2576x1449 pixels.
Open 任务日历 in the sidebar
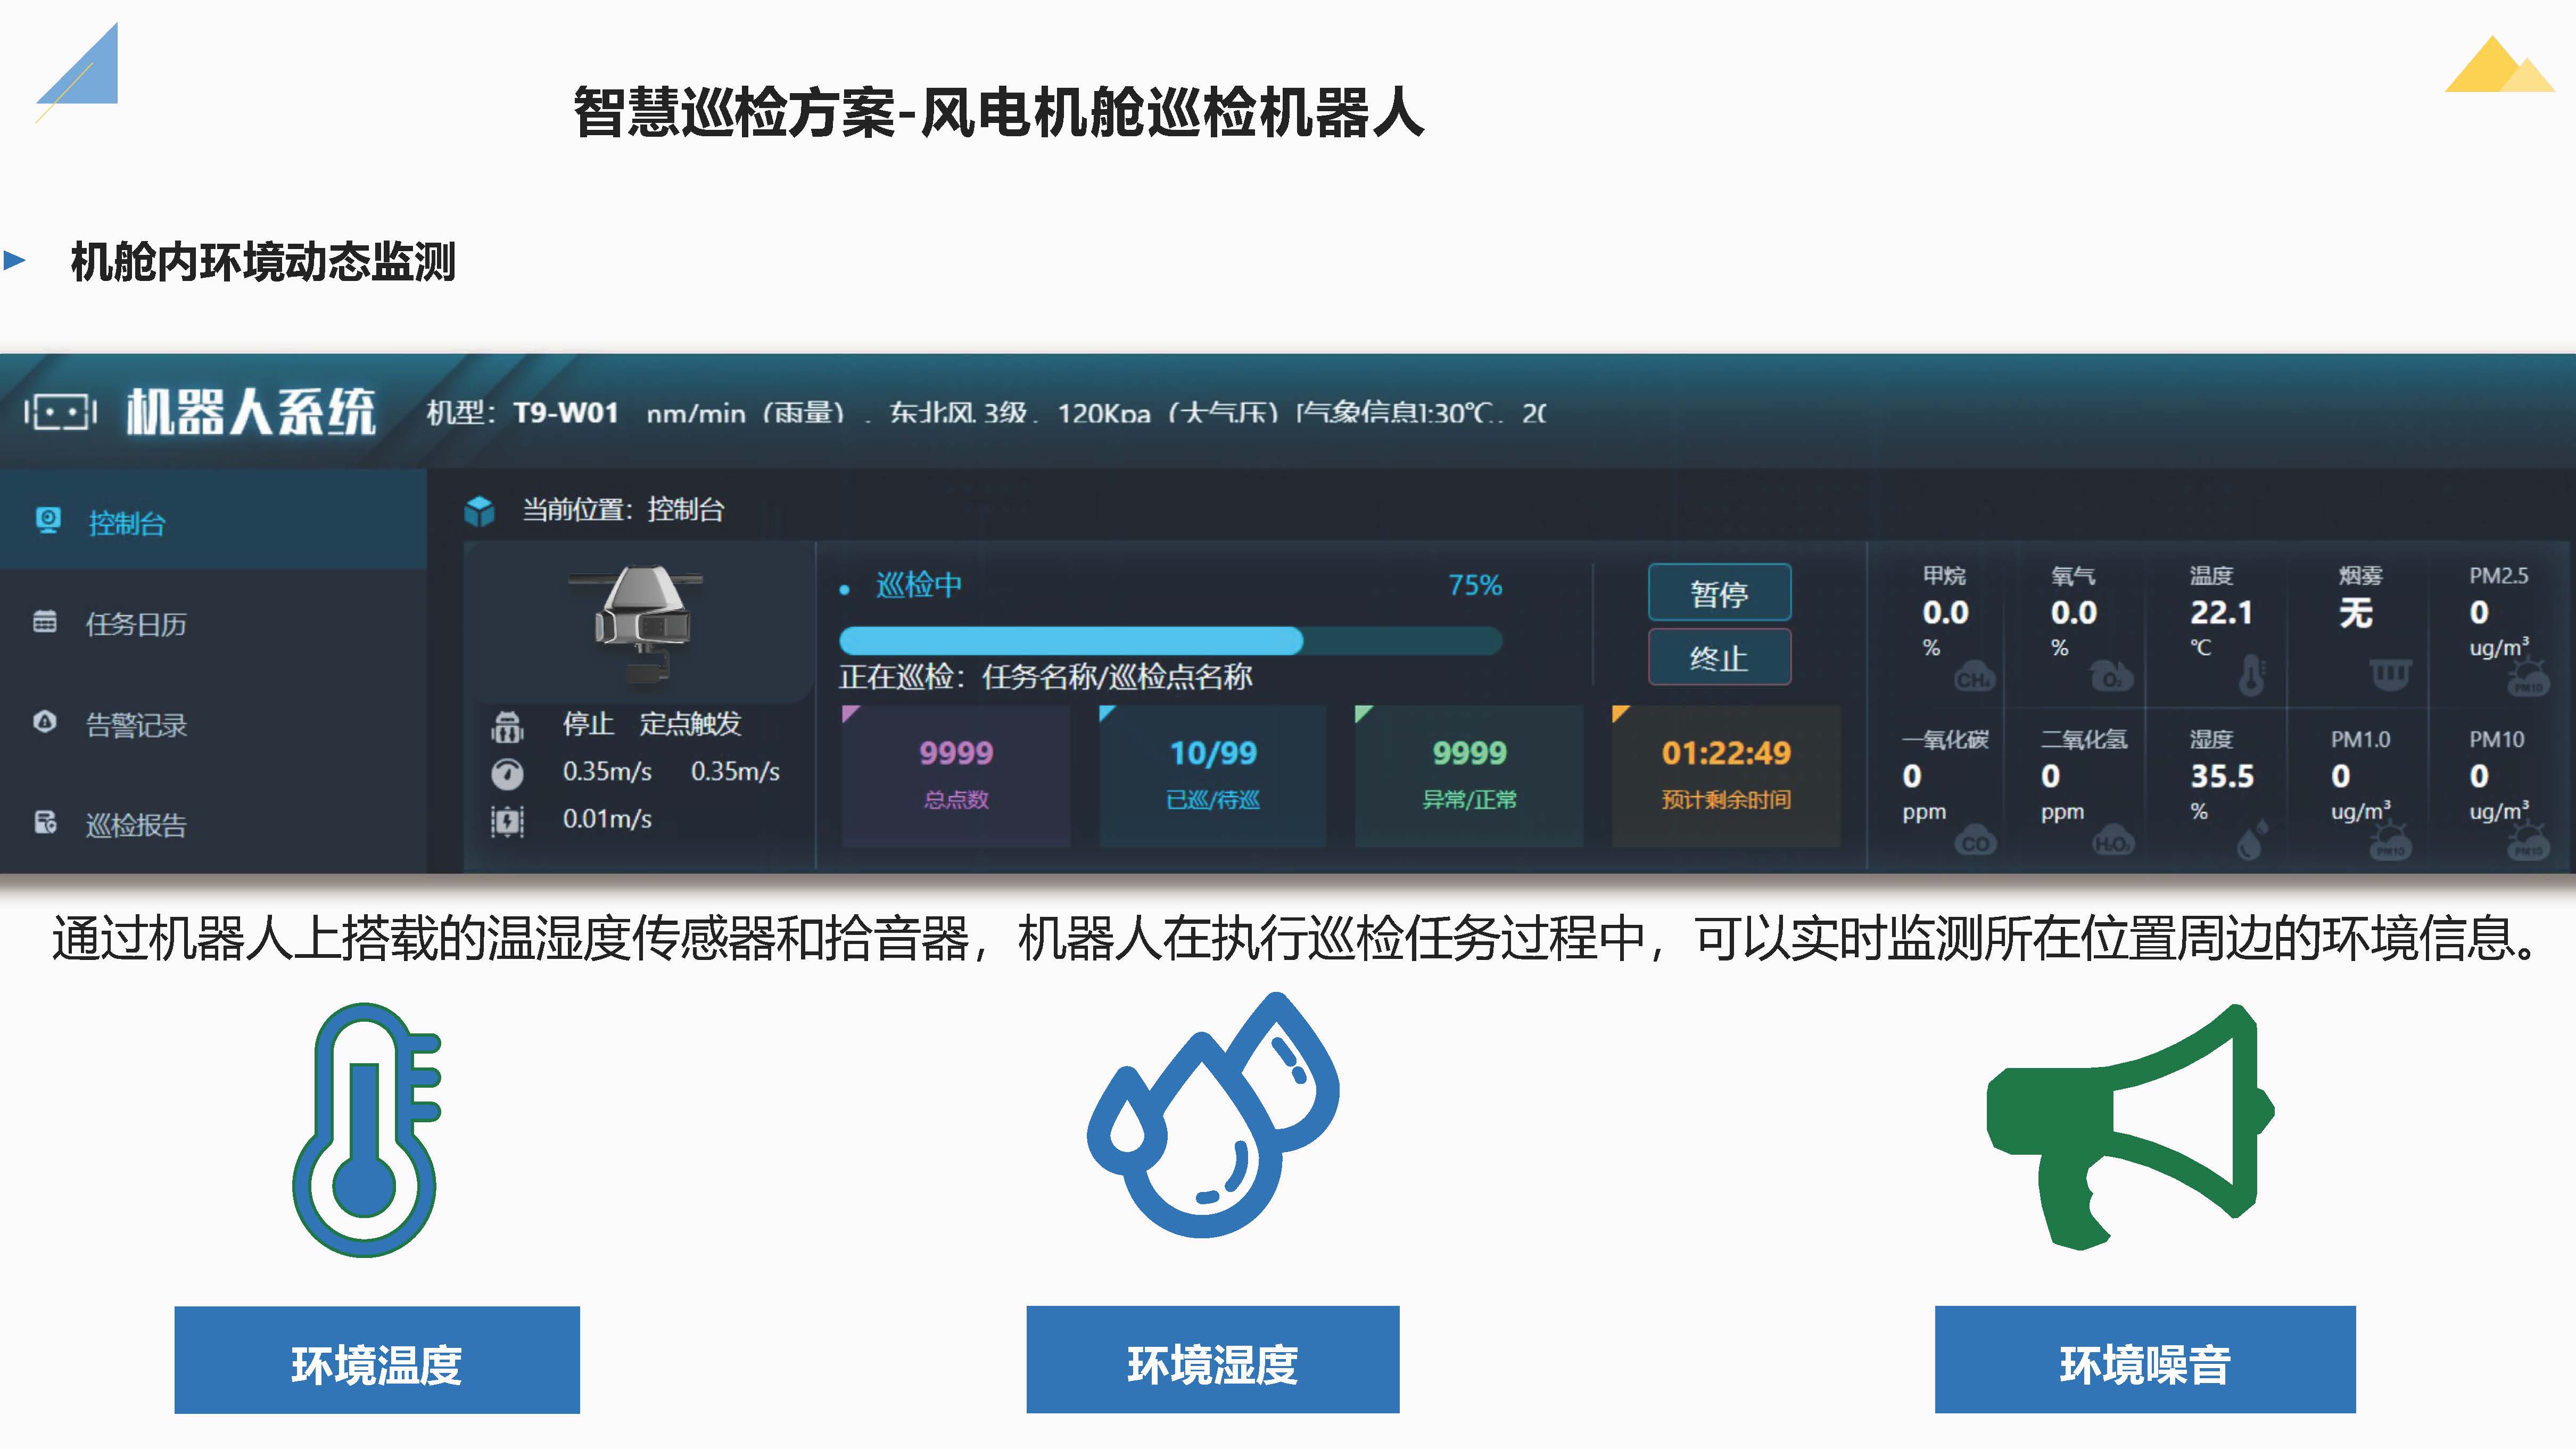(136, 624)
